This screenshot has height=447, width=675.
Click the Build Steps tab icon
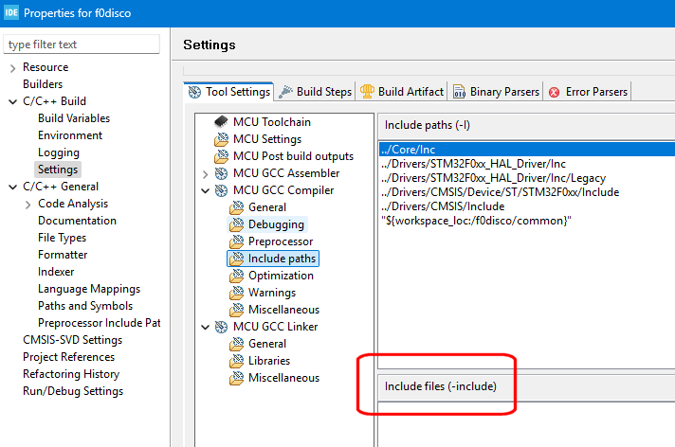tap(285, 92)
